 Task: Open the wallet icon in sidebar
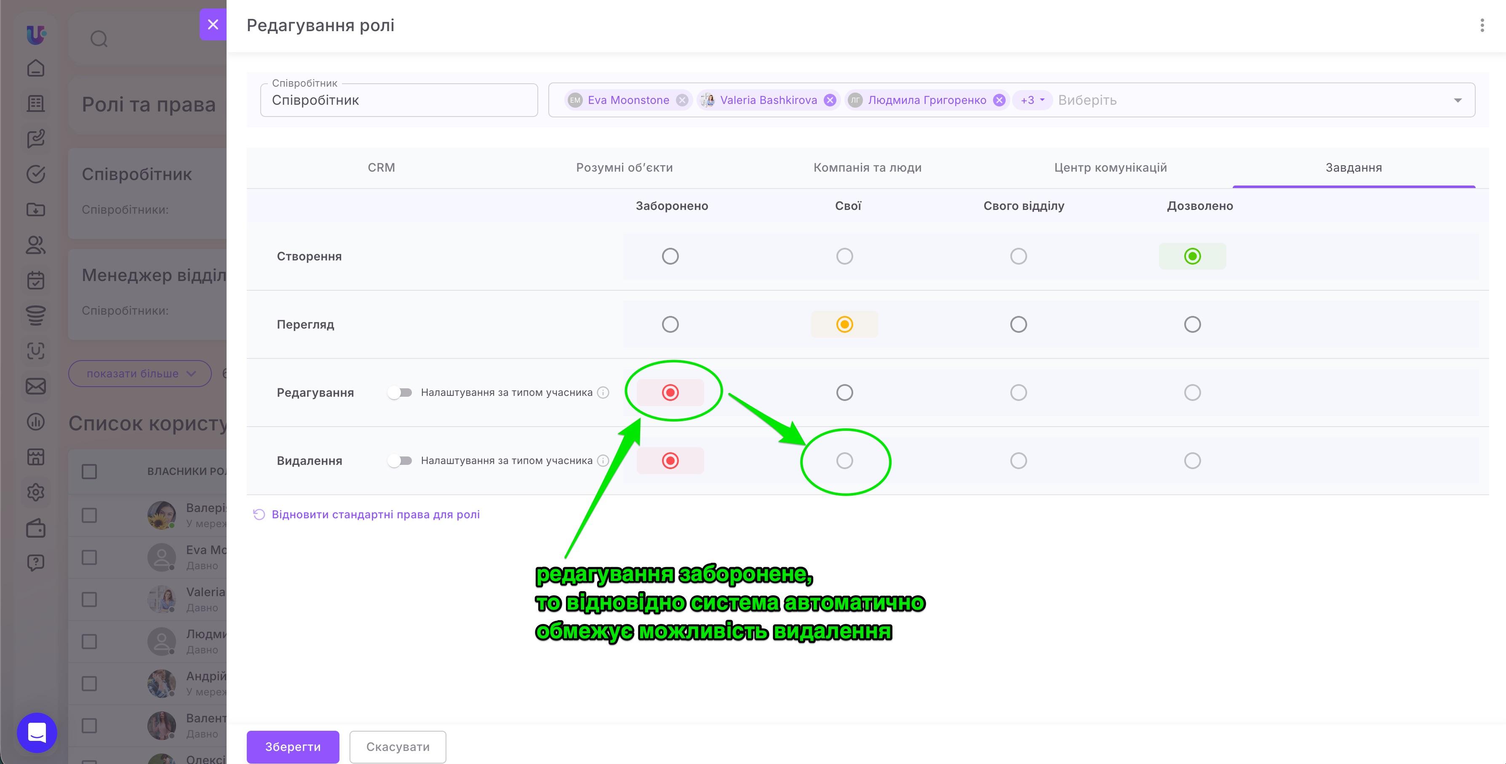pos(36,528)
